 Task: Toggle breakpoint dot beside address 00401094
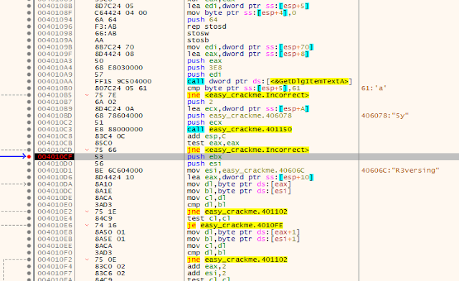point(29,19)
